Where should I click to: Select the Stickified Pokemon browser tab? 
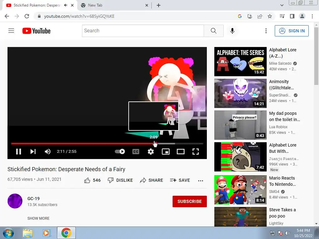[x=37, y=5]
